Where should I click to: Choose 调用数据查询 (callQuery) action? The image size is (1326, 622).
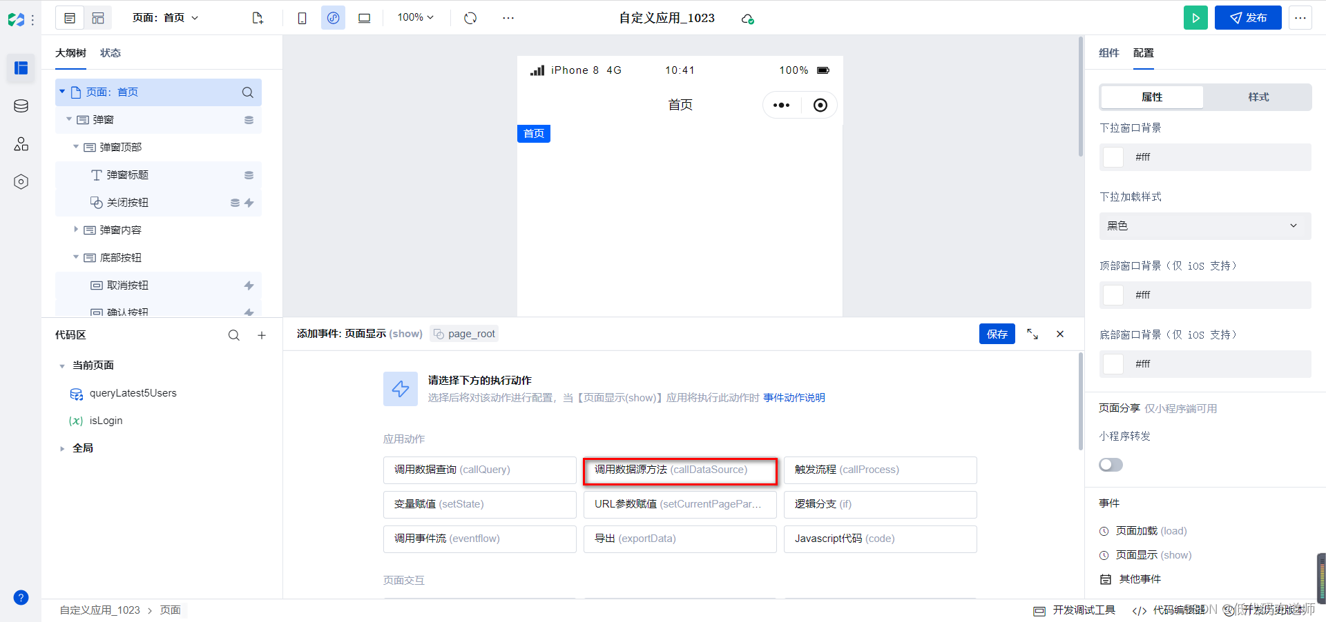pos(480,470)
